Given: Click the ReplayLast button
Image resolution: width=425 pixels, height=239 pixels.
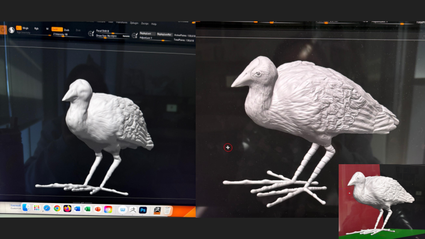Looking at the screenshot, I should [147, 34].
